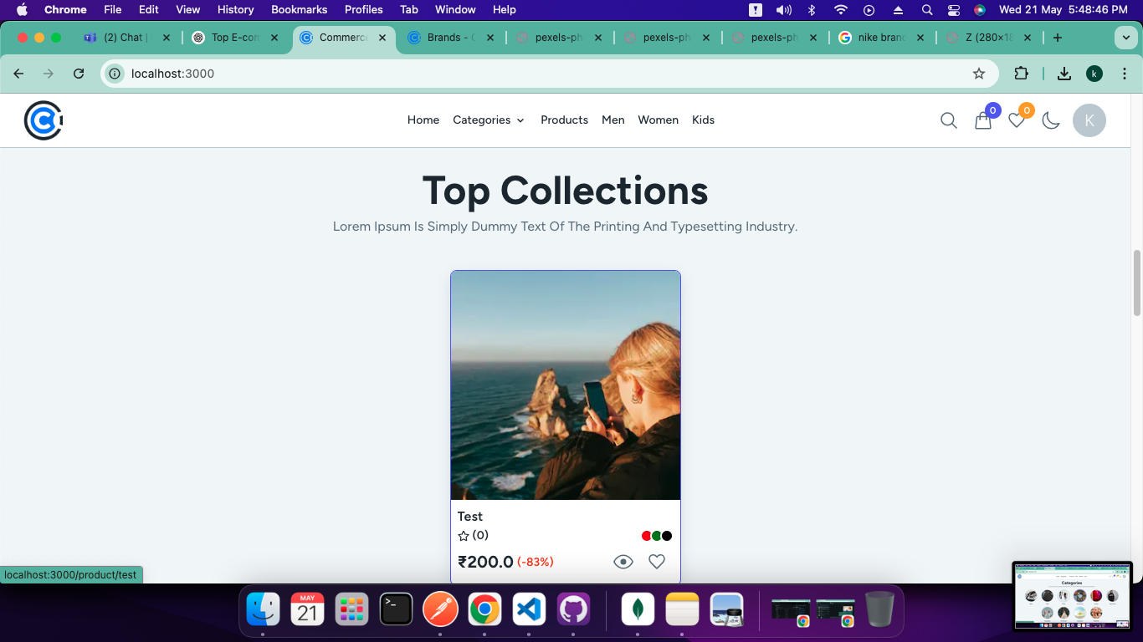Image resolution: width=1143 pixels, height=642 pixels.
Task: Open Visual Studio Code from the dock
Action: [529, 609]
